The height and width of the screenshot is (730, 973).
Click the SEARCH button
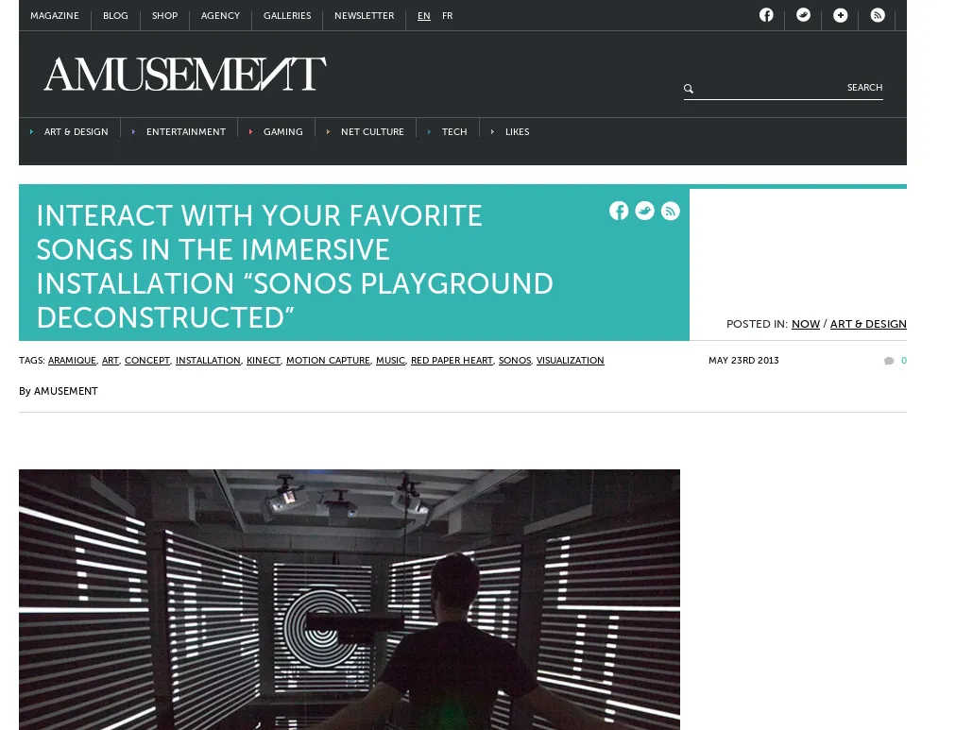(x=864, y=88)
